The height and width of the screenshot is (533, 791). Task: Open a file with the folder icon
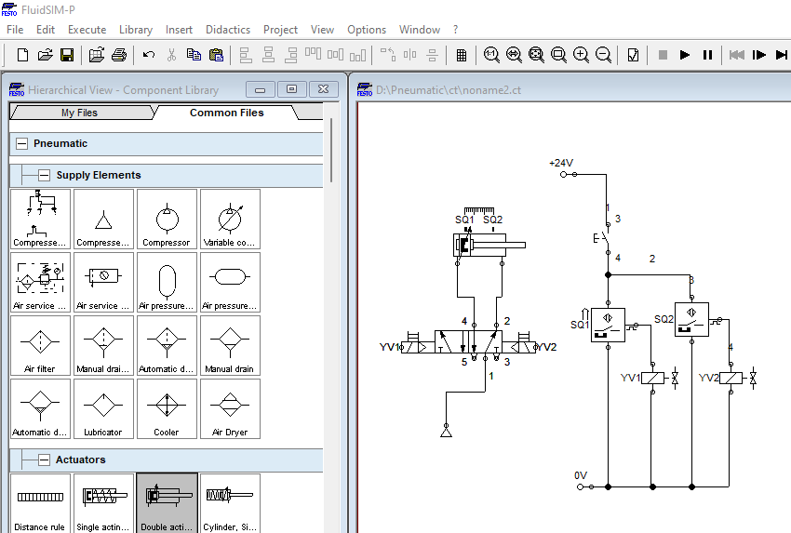[x=45, y=55]
